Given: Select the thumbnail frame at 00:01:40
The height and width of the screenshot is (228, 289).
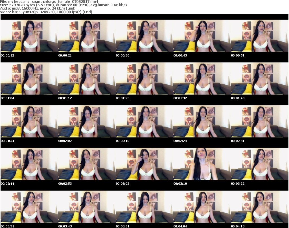Looking at the screenshot, I should (260, 78).
